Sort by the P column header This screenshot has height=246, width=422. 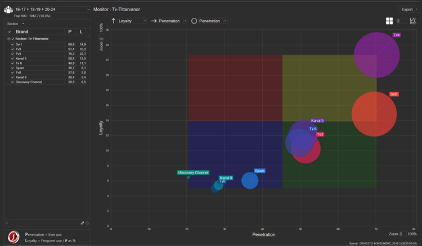tap(70, 32)
